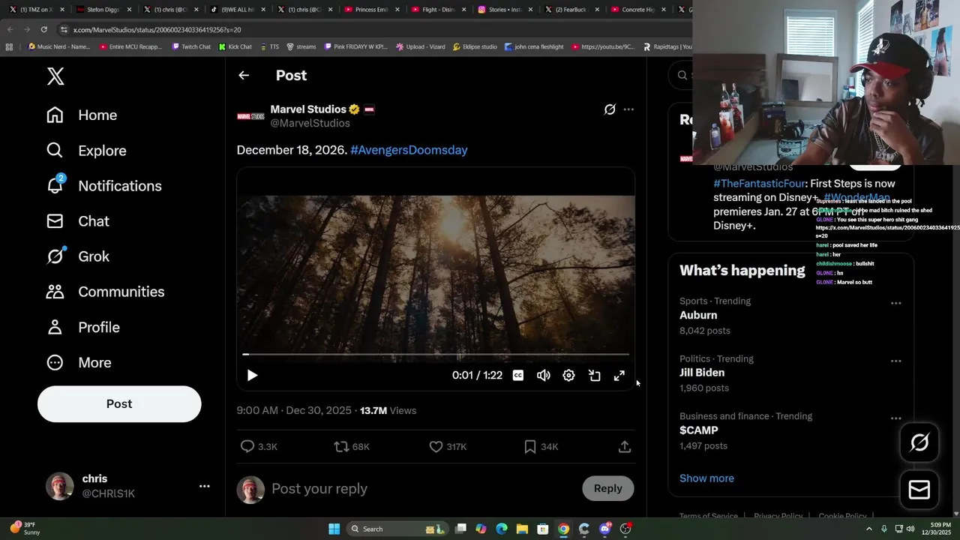This screenshot has width=960, height=540.
Task: Open more options on Marvel Studios post
Action: [x=628, y=109]
